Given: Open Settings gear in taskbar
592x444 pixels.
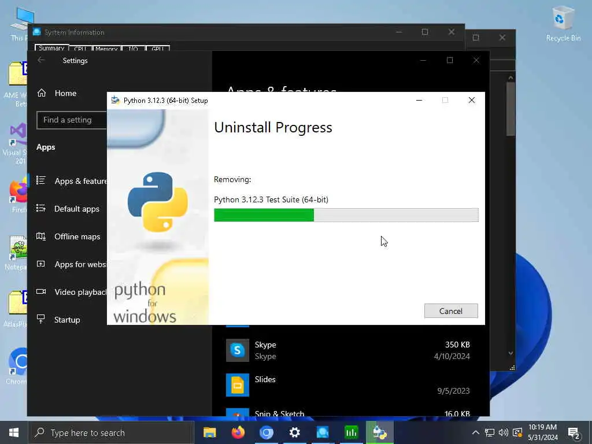Looking at the screenshot, I should click(294, 432).
